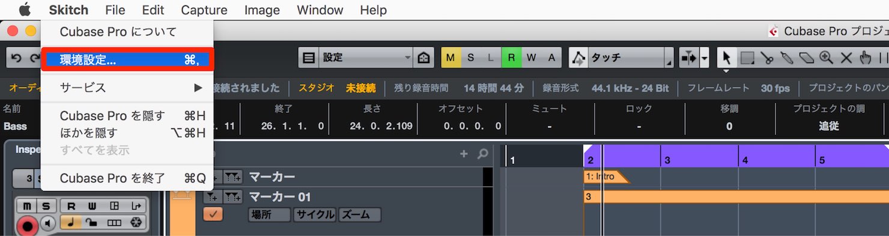Select the Erase tool
This screenshot has width=889, height=236.
[x=807, y=58]
